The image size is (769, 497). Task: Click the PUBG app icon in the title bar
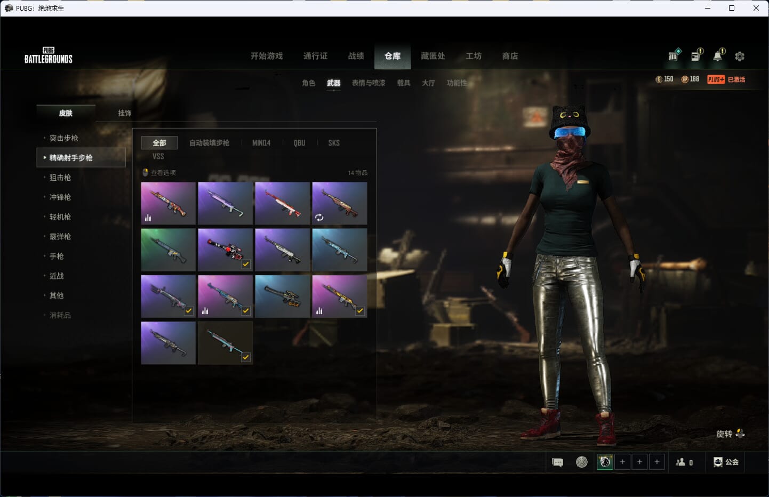point(9,8)
